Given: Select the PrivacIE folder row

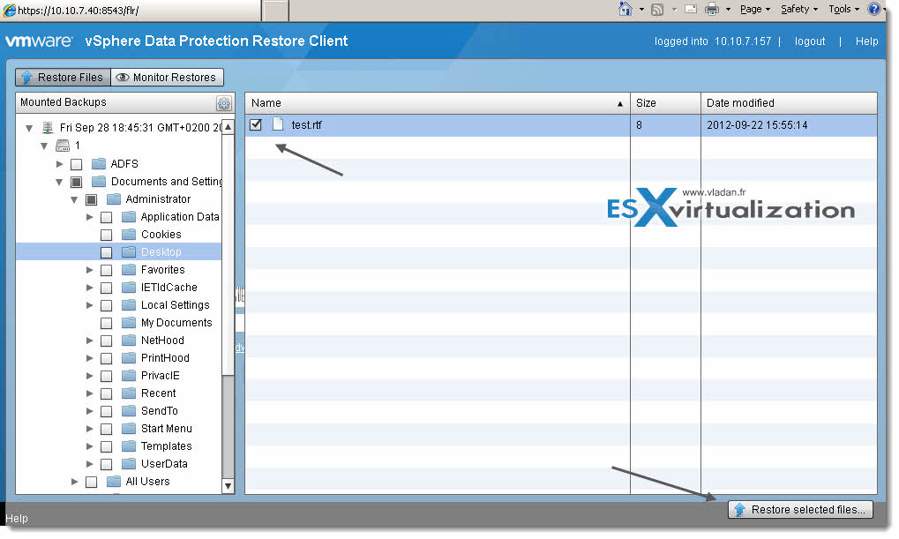Looking at the screenshot, I should [x=119, y=376].
